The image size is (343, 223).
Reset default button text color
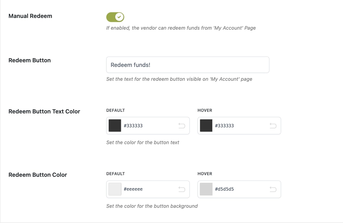[x=182, y=126]
